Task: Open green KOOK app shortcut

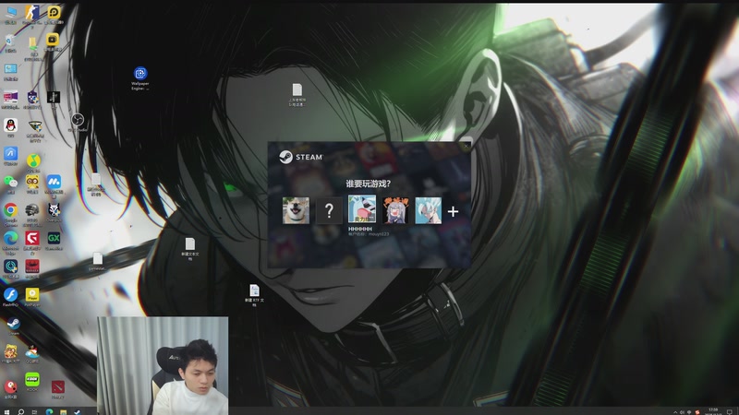Action: (32, 382)
